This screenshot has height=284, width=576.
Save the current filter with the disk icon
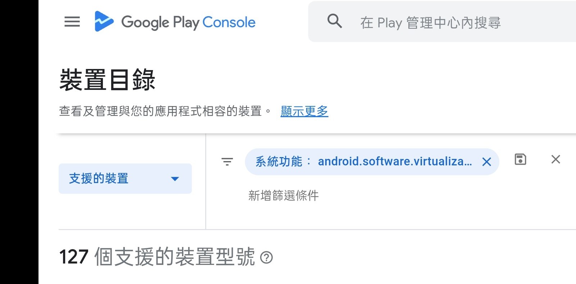520,159
